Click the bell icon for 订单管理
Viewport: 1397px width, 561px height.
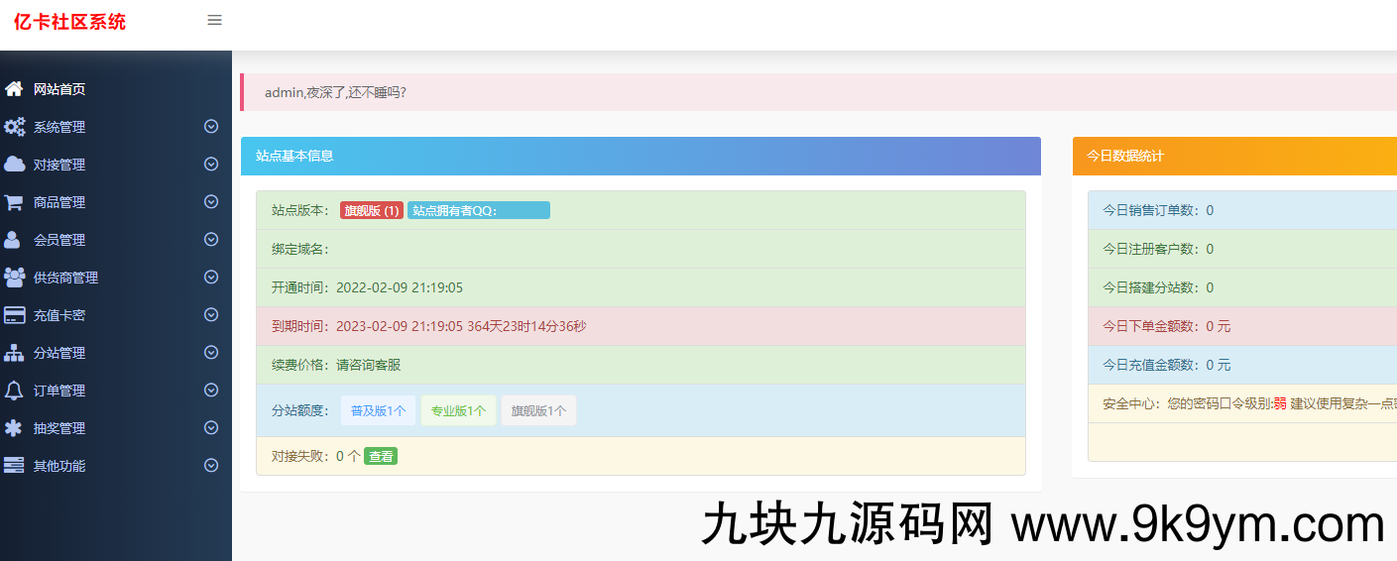pyautogui.click(x=14, y=391)
